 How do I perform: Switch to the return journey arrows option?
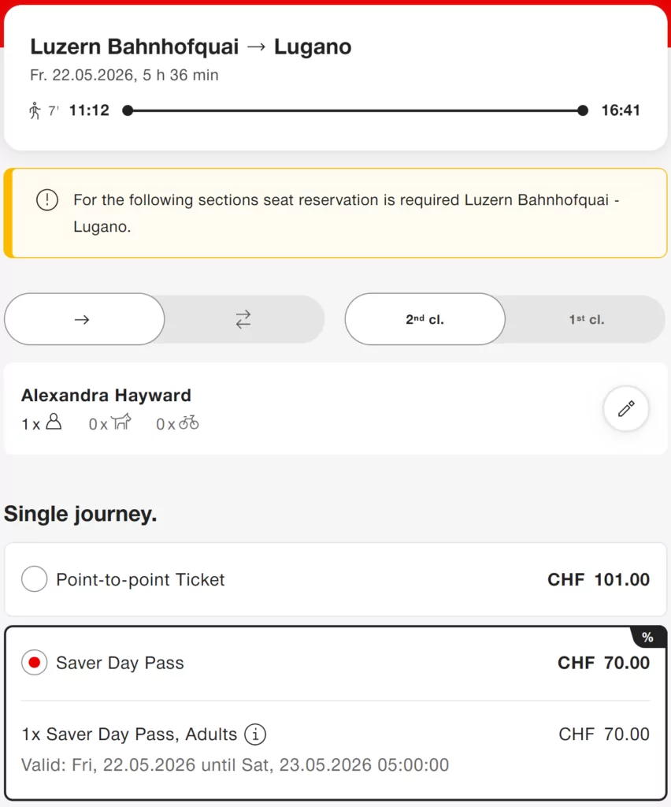coord(243,319)
